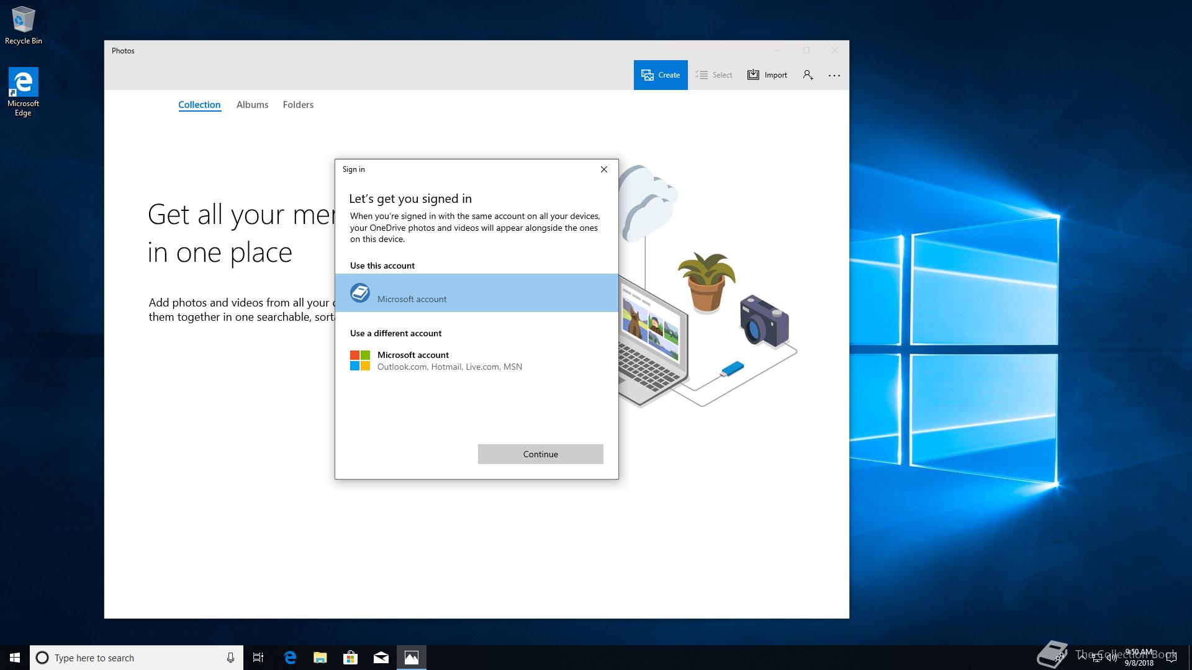Show hidden system tray icons
The height and width of the screenshot is (670, 1192).
(x=1082, y=658)
